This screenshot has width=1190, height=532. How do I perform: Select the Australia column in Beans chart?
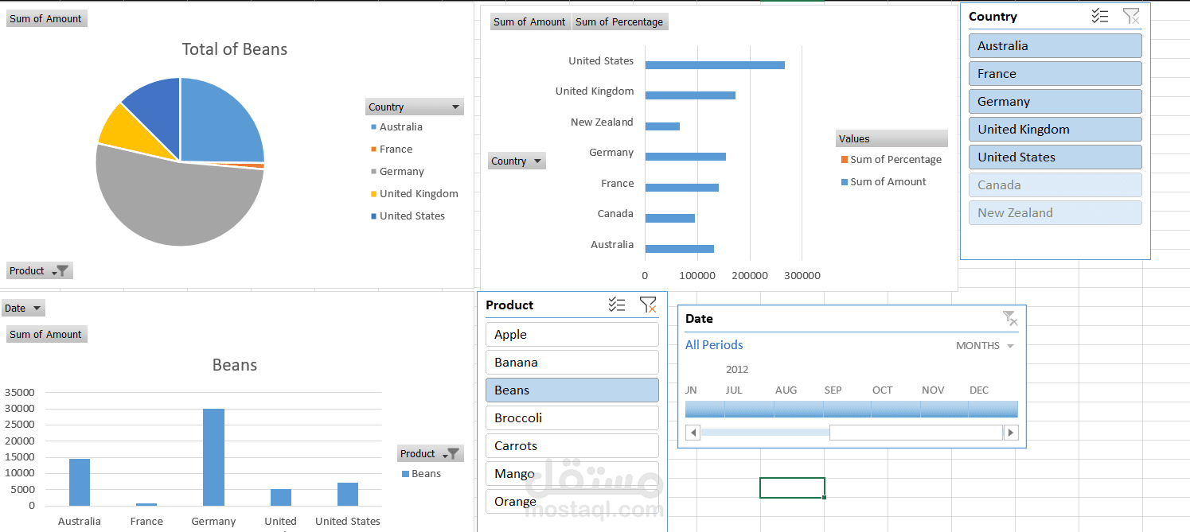(x=80, y=482)
